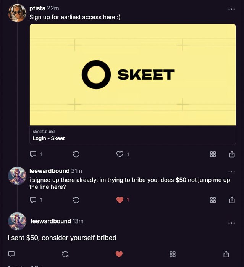This screenshot has width=244, height=267.
Task: Open grid icon on pfista's post
Action: (213, 154)
